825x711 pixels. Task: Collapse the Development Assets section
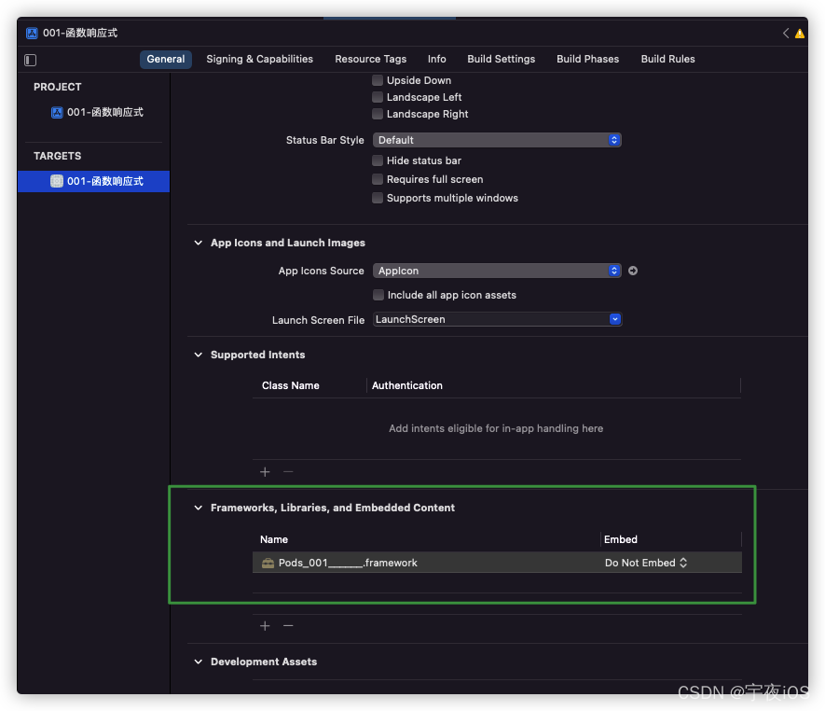(199, 662)
